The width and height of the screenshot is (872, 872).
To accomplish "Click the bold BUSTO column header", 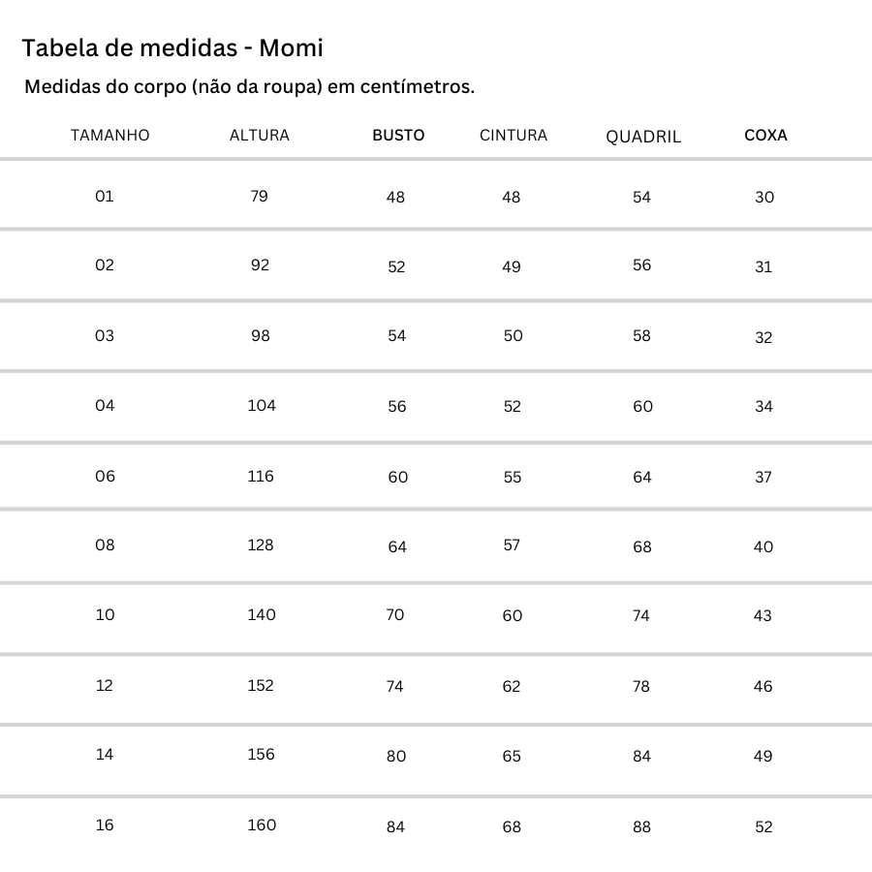I will [398, 136].
